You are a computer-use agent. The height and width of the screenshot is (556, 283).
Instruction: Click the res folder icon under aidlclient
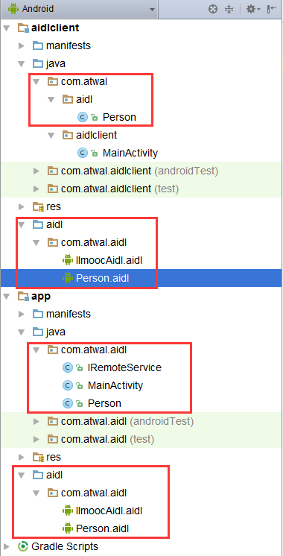pos(38,206)
